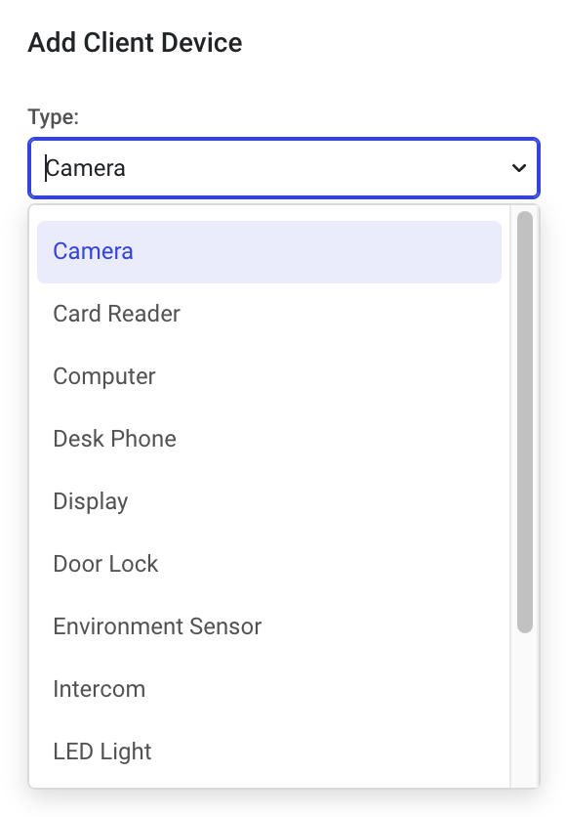
Task: Select Computer as device type
Action: (269, 376)
